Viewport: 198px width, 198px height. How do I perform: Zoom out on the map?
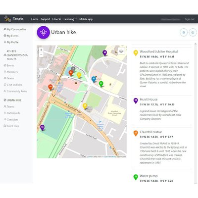(x=41, y=54)
